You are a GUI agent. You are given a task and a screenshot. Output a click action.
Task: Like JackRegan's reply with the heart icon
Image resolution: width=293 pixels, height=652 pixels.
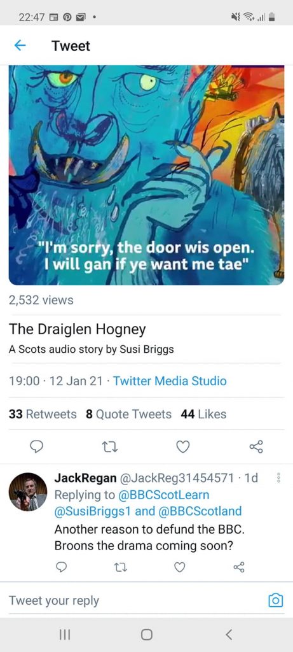(x=179, y=567)
